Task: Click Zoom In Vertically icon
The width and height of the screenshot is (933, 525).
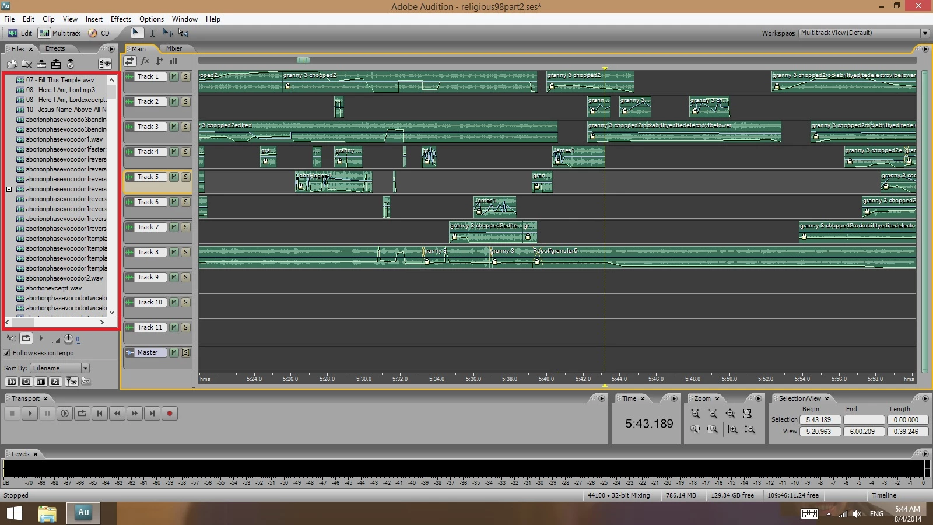Action: click(732, 429)
